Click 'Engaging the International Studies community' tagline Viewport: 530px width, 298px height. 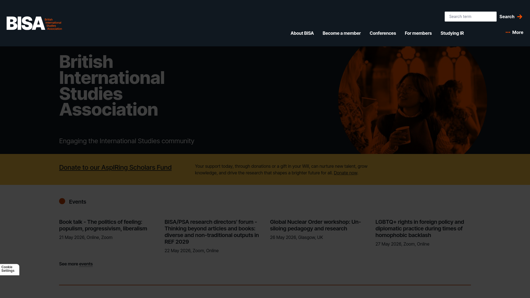[x=127, y=141]
